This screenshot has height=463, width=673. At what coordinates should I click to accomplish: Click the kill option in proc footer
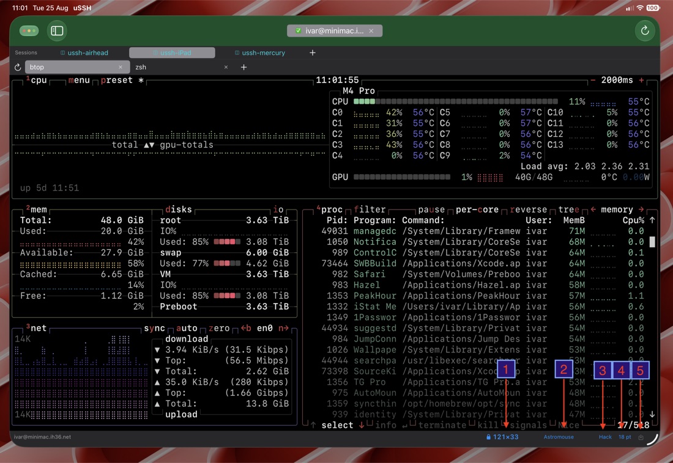(x=488, y=425)
